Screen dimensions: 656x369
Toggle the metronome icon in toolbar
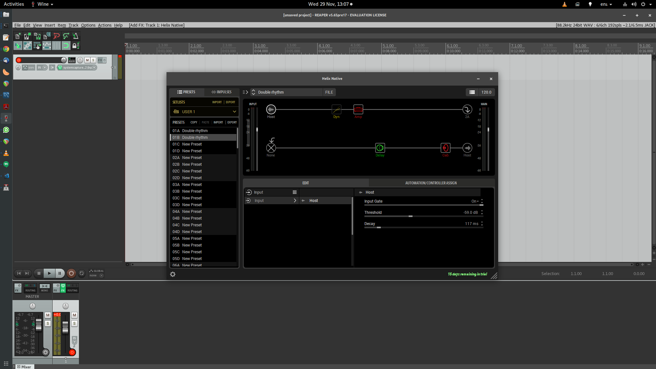click(76, 36)
